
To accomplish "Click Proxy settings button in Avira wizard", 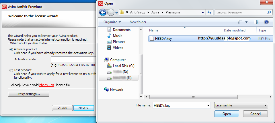I will tap(29, 94).
